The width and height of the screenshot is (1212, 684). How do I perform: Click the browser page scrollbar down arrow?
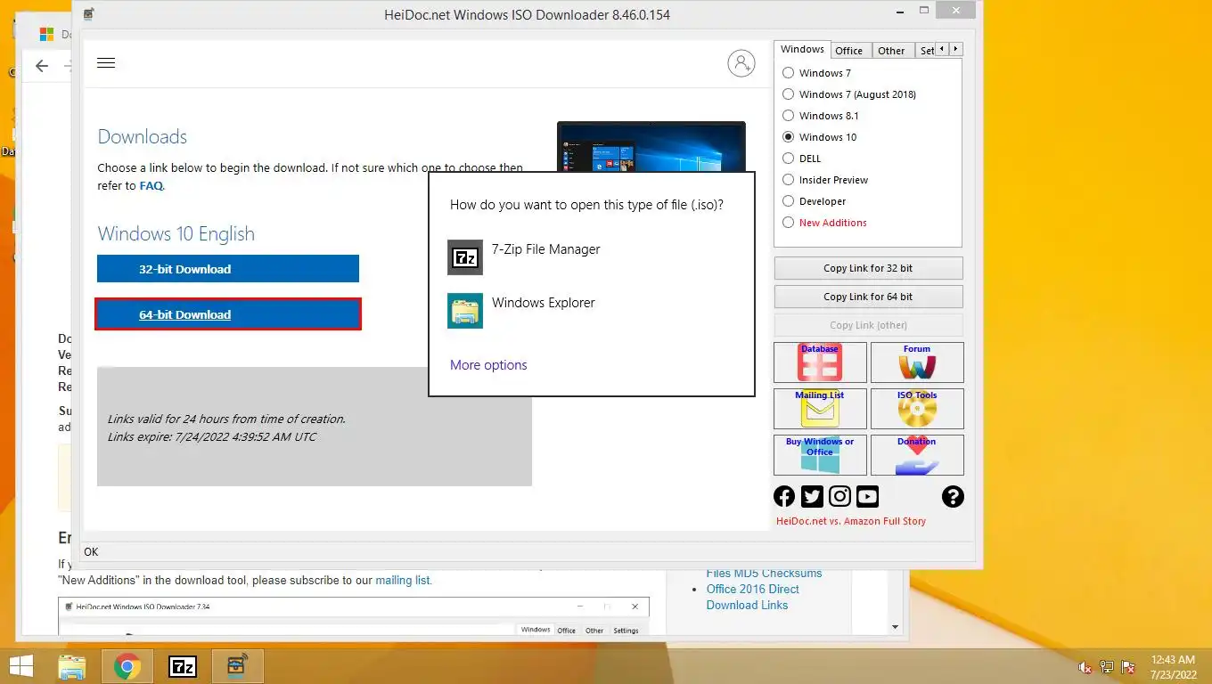point(896,627)
